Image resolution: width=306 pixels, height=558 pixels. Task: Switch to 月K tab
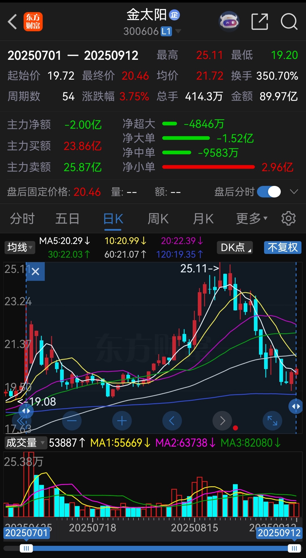(x=203, y=218)
